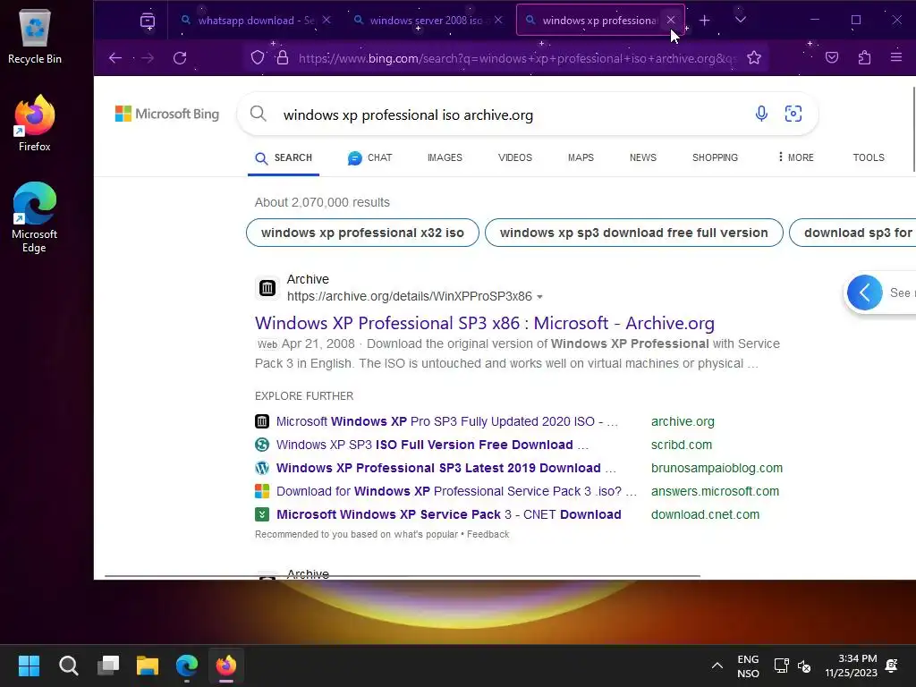The width and height of the screenshot is (916, 687).
Task: Open Firefox extensions puzzle icon
Action: click(865, 58)
